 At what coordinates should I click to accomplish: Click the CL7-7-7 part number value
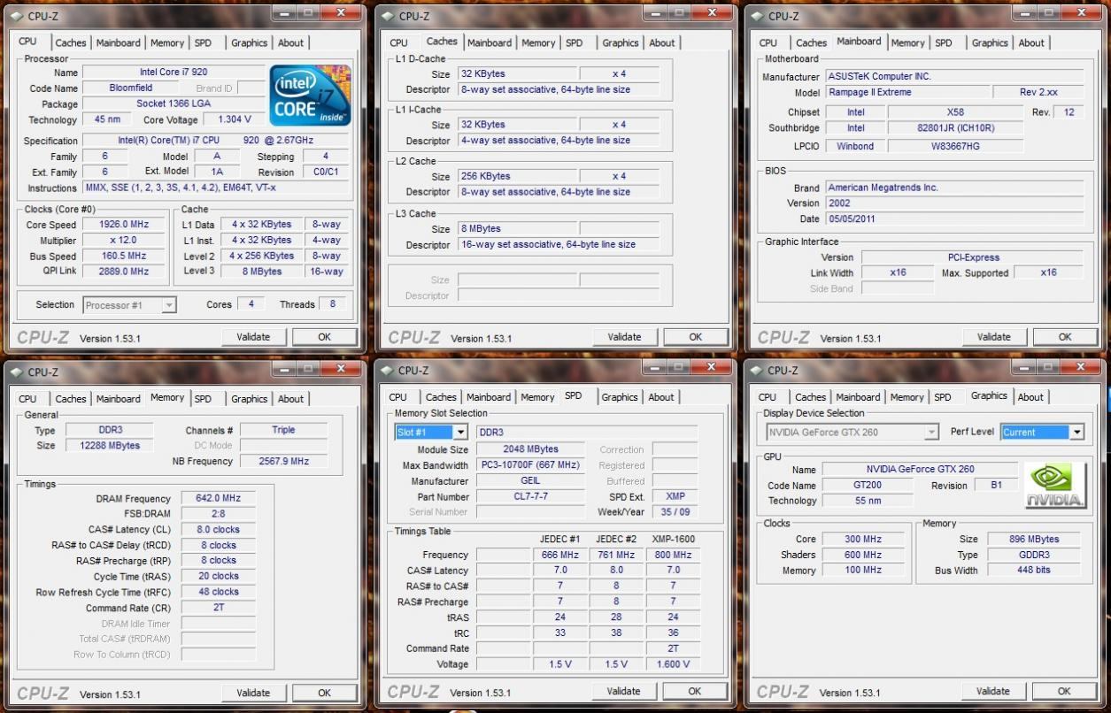(x=530, y=497)
